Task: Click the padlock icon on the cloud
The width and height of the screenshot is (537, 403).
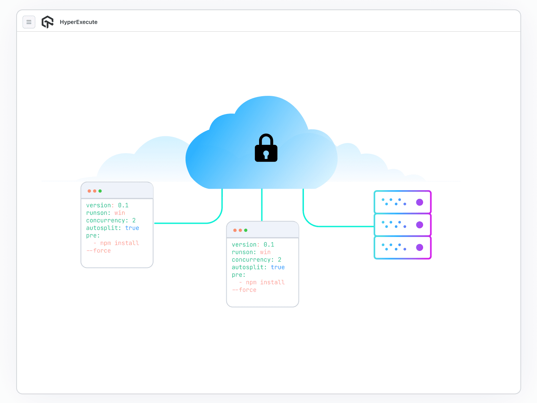Action: coord(266,148)
